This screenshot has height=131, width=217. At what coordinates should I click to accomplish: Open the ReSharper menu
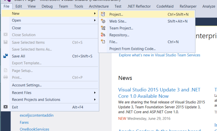[188, 6]
